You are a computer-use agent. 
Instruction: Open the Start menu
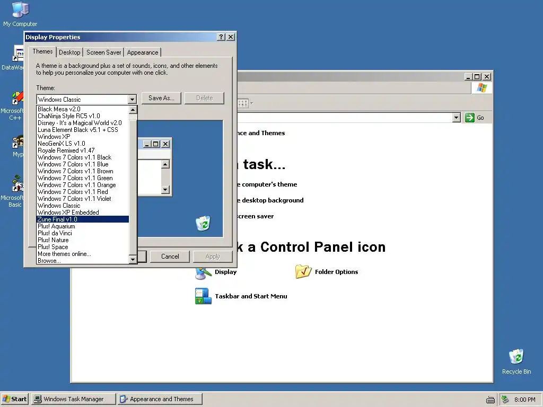click(x=15, y=399)
